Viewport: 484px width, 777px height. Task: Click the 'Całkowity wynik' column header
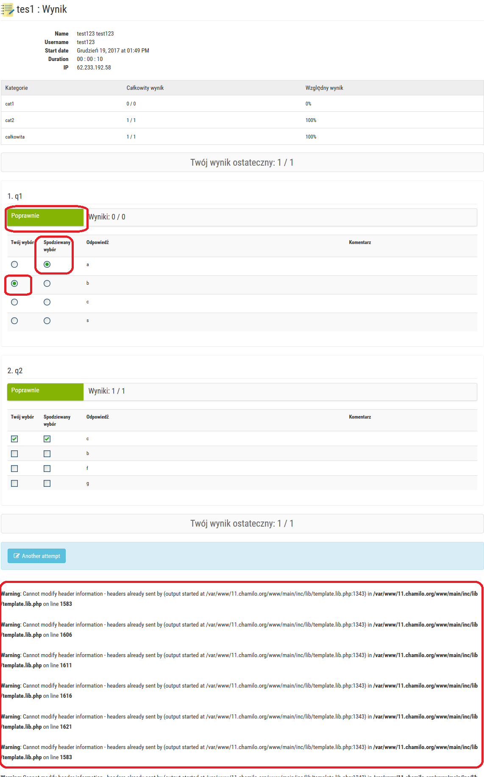click(145, 88)
